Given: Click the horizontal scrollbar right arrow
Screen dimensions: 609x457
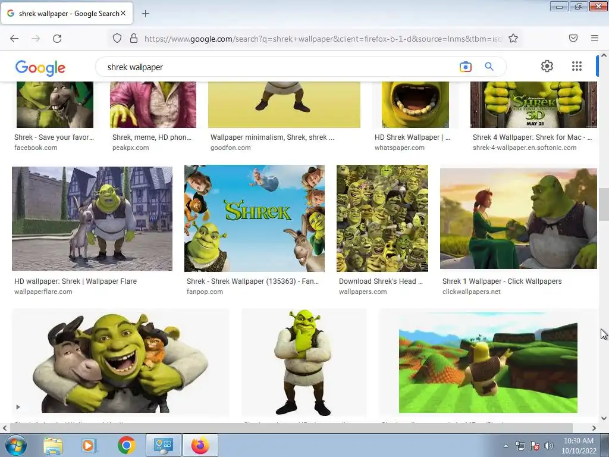Looking at the screenshot, I should pyautogui.click(x=594, y=428).
